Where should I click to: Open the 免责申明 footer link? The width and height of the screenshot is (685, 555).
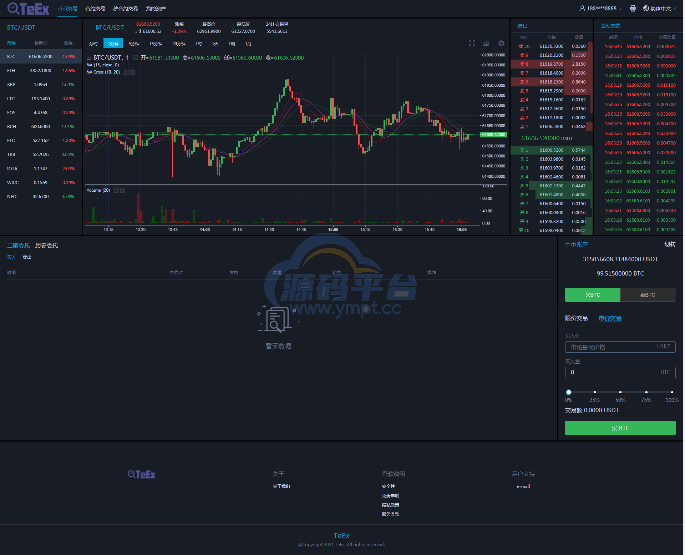[x=391, y=496]
